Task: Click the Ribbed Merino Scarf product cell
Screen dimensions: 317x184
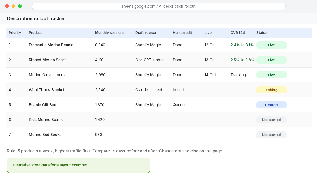Action: 47,60
